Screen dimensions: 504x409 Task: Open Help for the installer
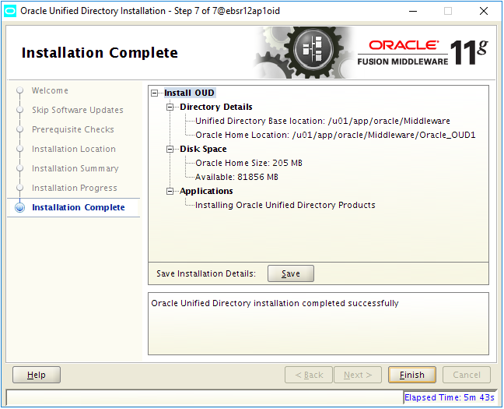coord(37,375)
